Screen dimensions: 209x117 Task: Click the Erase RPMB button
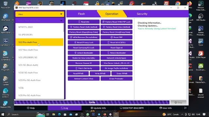click(122, 73)
